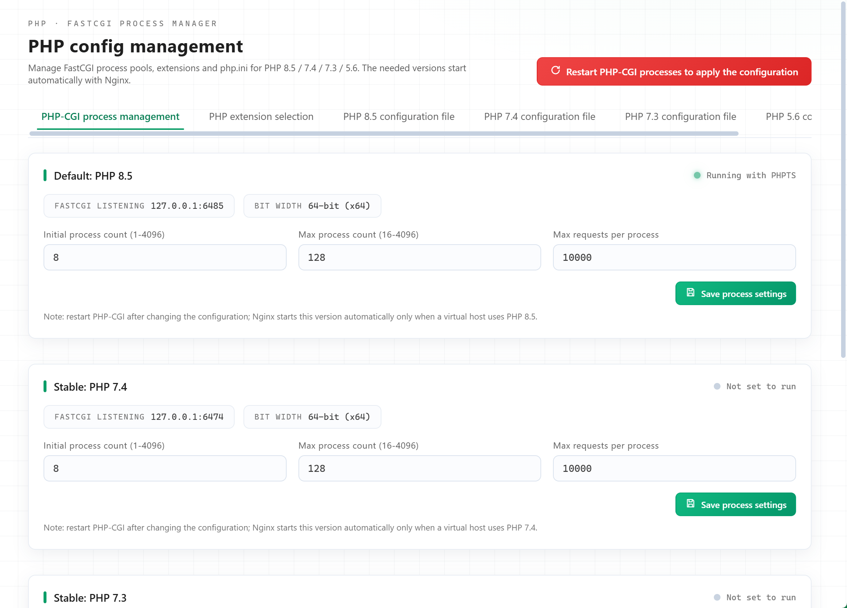Click the FastCGI listening 127.0.0.1:6485 badge

coord(139,206)
